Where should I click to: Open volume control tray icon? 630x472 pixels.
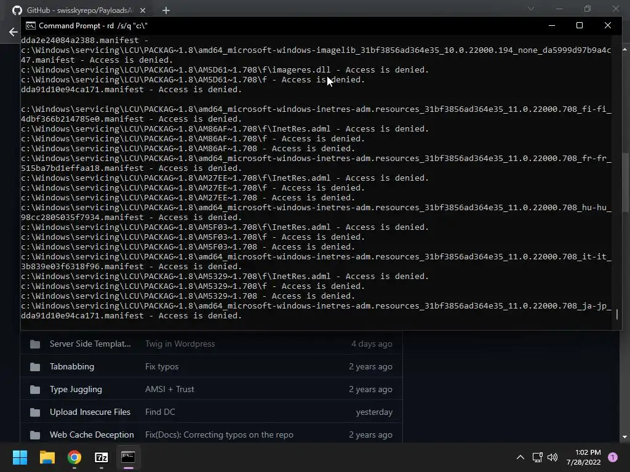pos(552,457)
